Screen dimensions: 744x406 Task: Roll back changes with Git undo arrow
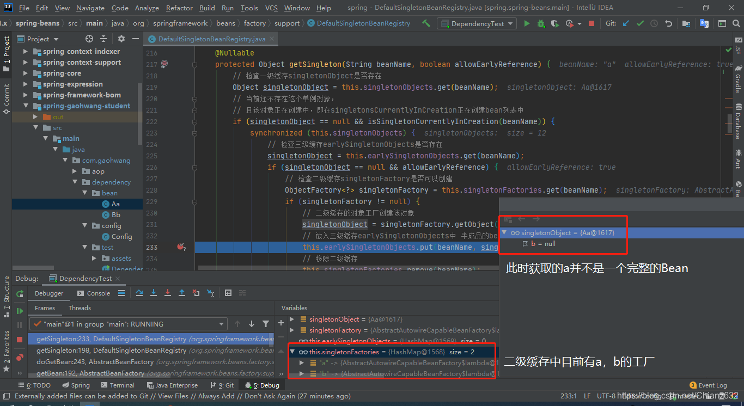click(x=668, y=23)
